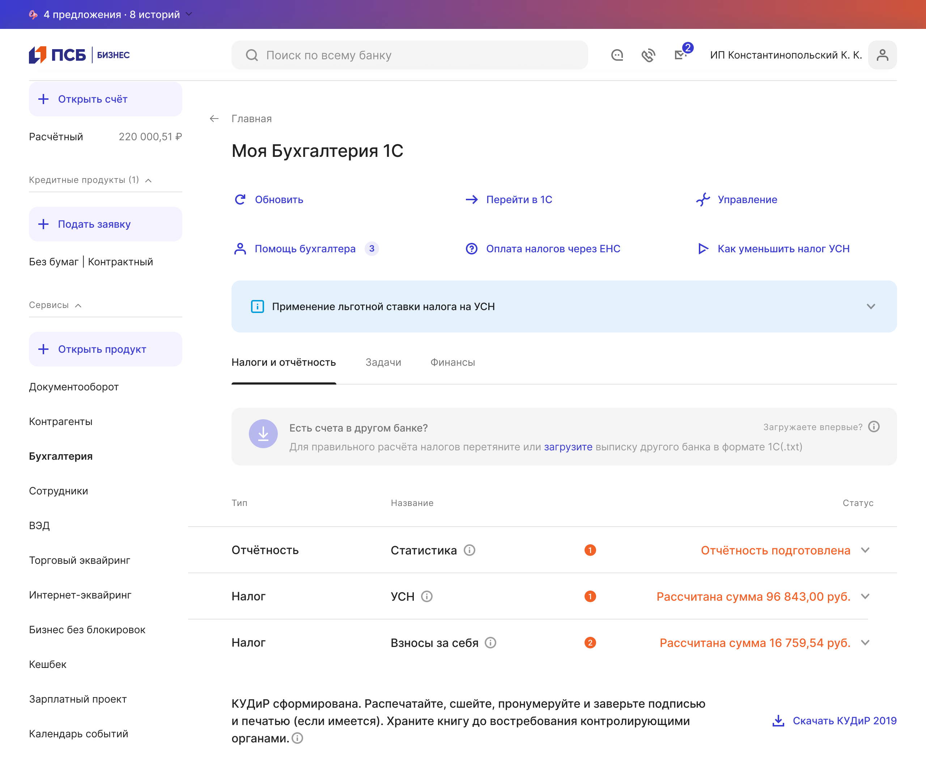Click info icon beside Загружаете впервые
This screenshot has height=759, width=926.
tap(874, 427)
